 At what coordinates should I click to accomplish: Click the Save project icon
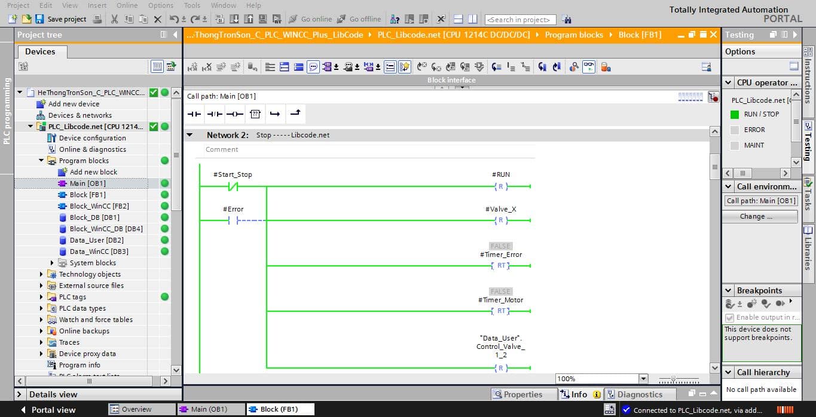[x=39, y=19]
